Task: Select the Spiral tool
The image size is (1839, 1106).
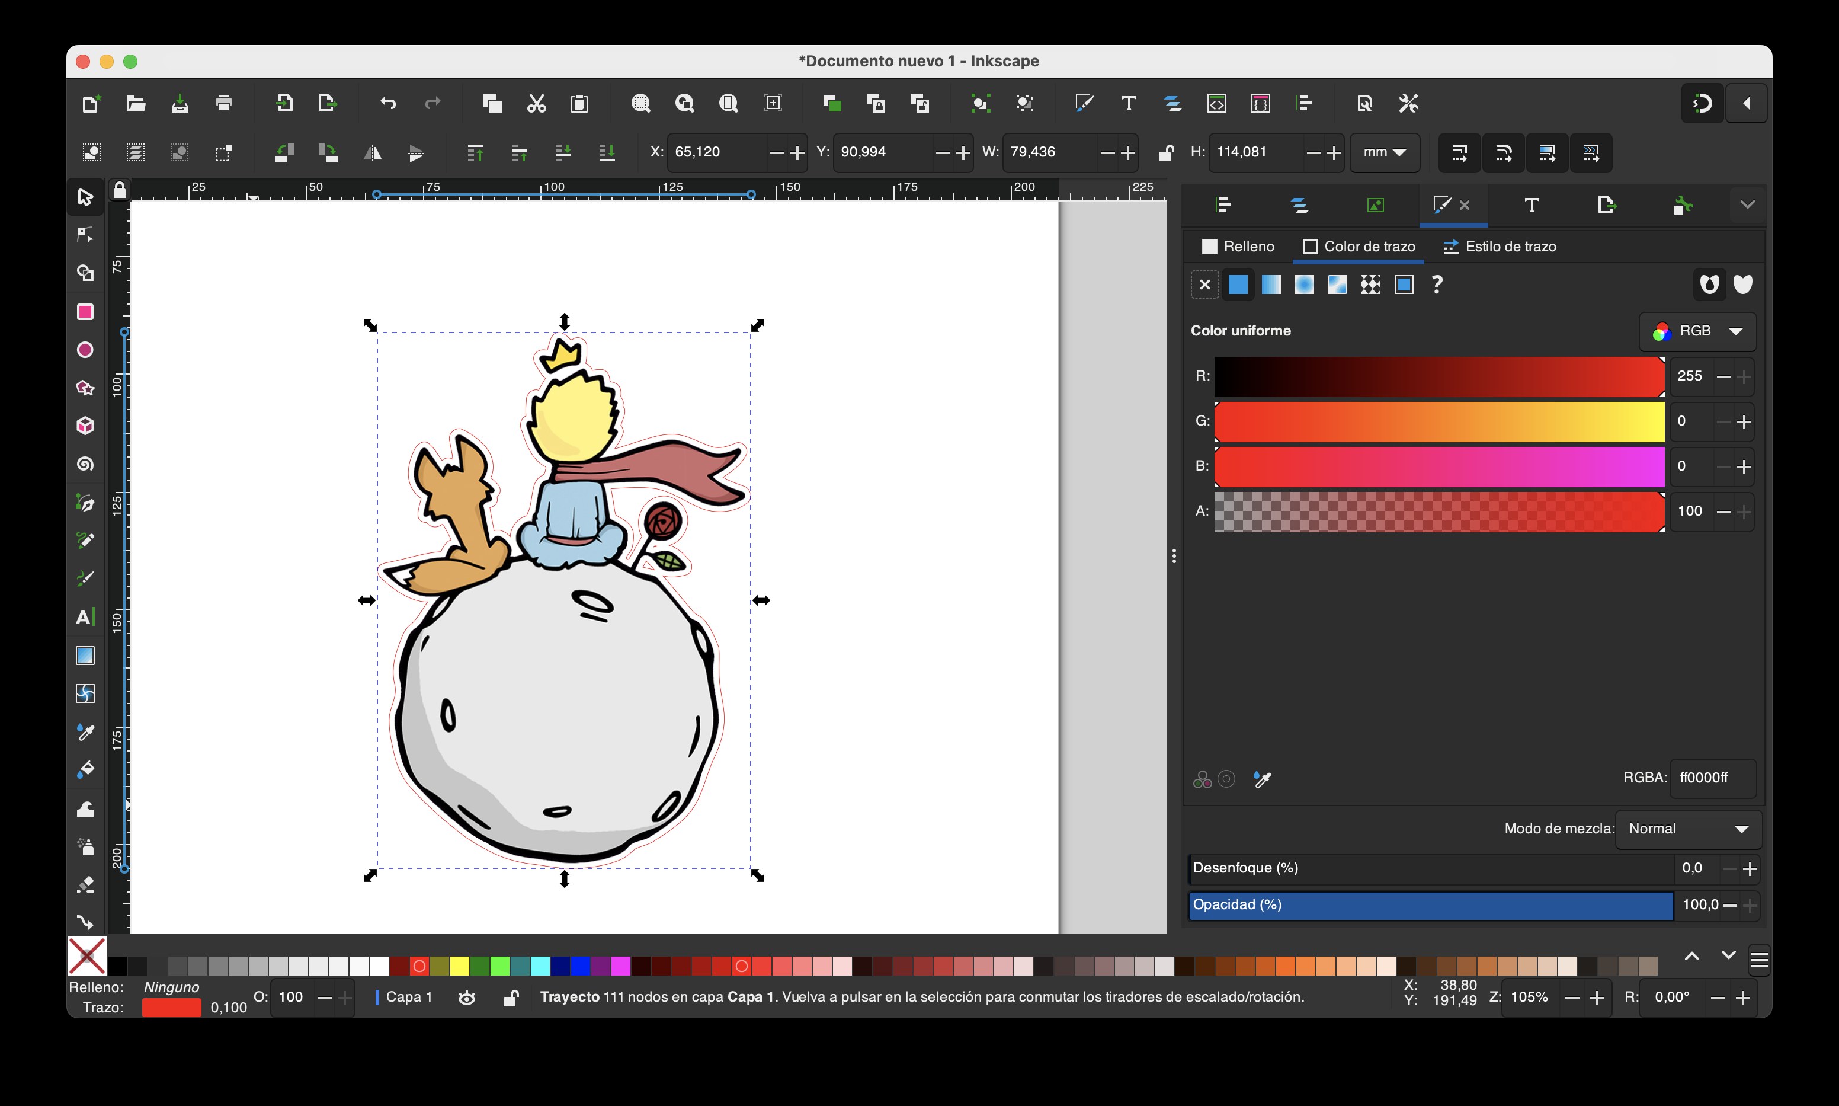Action: 85,464
